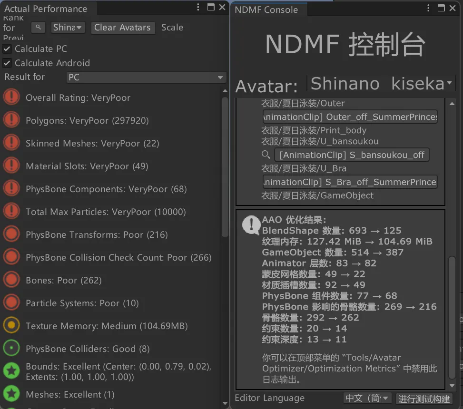463x409 pixels.
Task: Click the PhysBone Collision Check Count Poor icon
Action: click(11, 257)
